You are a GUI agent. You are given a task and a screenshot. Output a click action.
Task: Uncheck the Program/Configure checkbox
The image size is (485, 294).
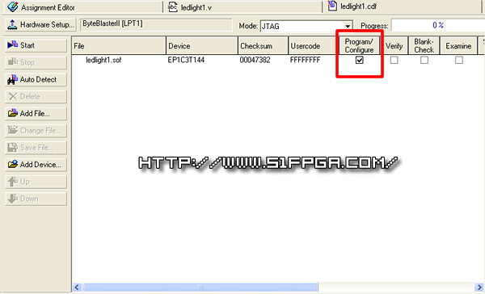360,60
